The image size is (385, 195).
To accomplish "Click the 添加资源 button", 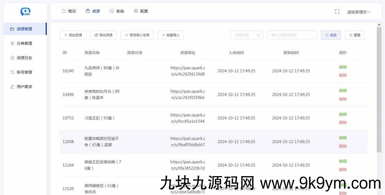I will [73, 35].
